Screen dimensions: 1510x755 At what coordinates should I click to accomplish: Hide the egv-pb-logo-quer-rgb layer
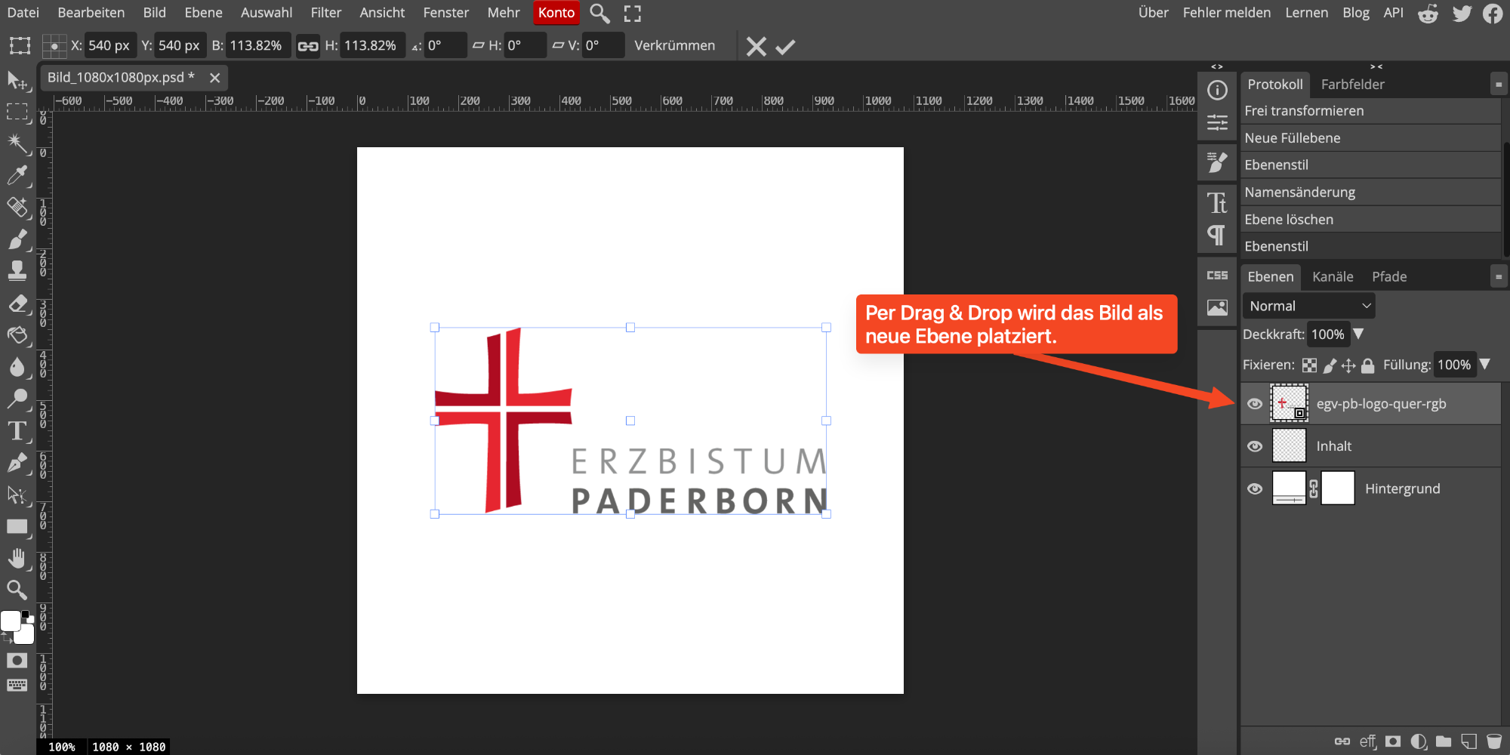coord(1255,404)
